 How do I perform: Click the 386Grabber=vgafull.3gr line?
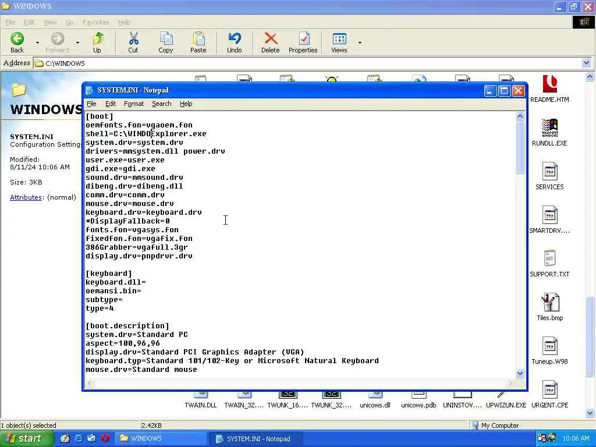coord(137,247)
